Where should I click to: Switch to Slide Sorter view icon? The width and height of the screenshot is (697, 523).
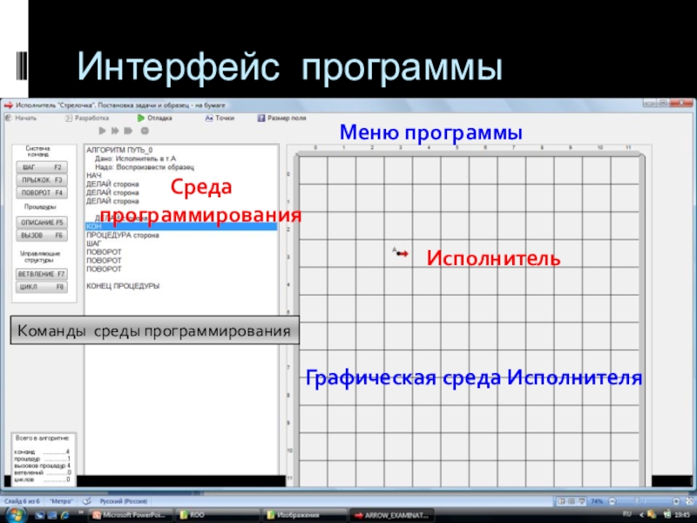coord(572,501)
